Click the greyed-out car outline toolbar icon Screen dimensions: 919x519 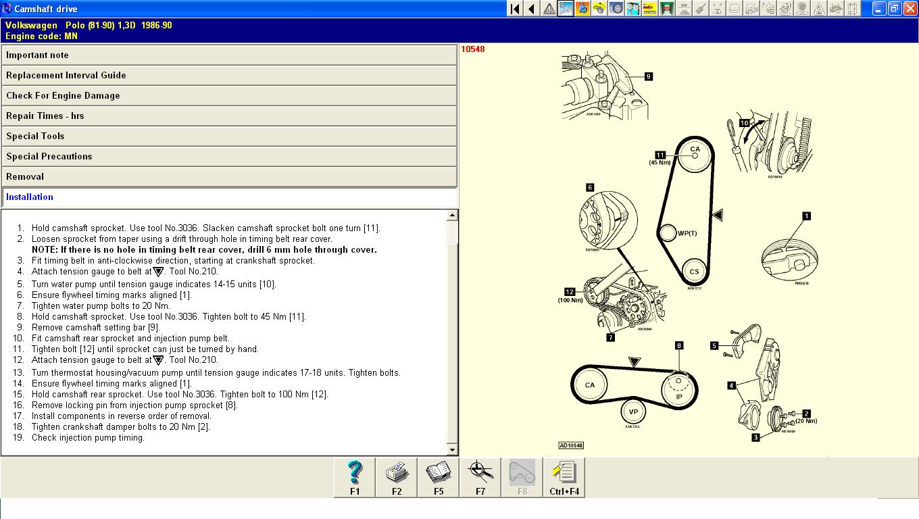click(x=735, y=9)
